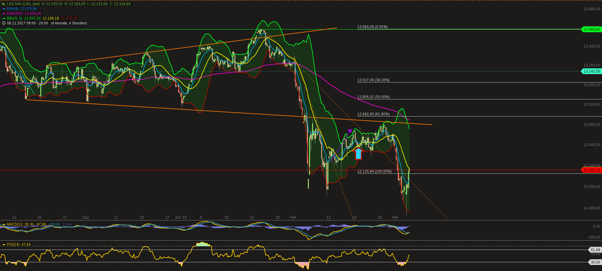Click the 12.600,00 price axis label
Screen dimensions: 602x271
coord(592,125)
